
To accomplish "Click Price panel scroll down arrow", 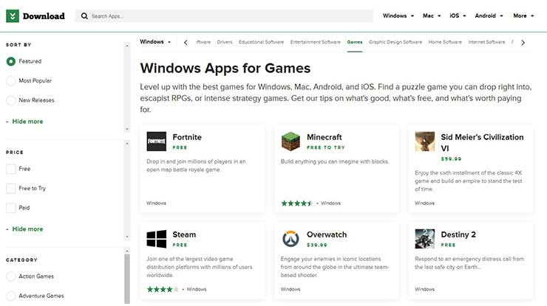I will pos(127,237).
